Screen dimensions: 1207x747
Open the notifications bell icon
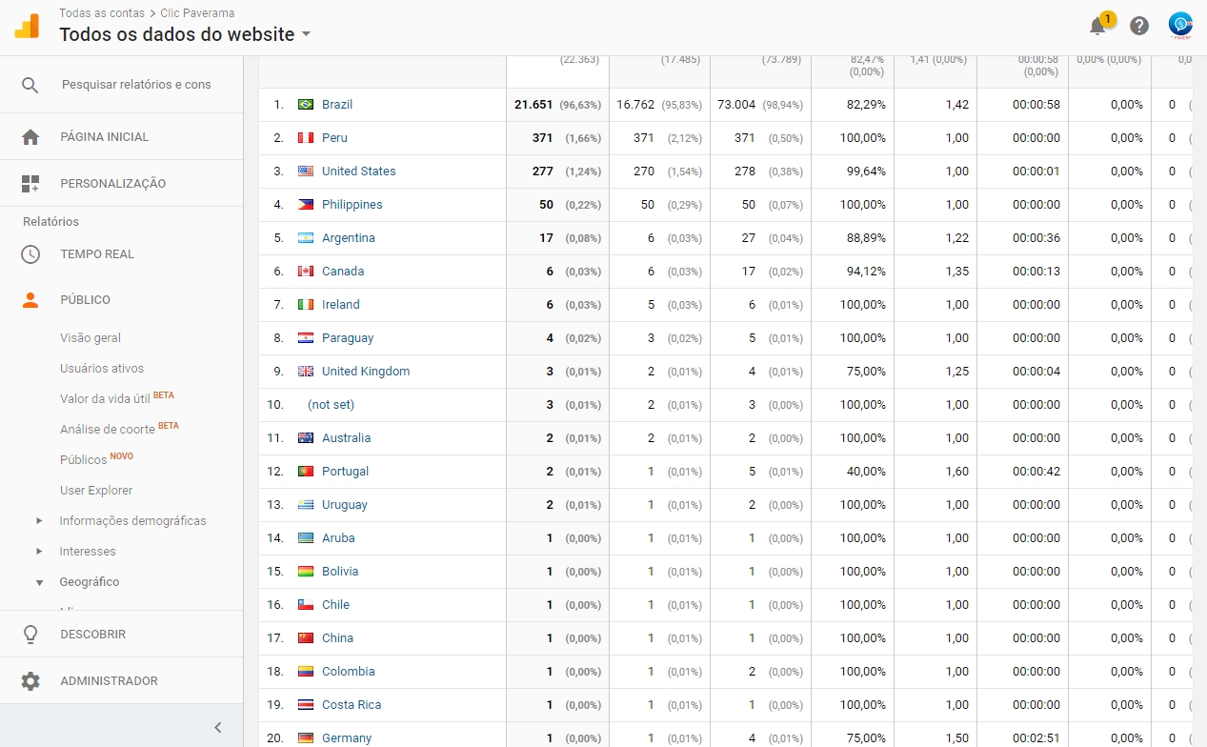click(x=1097, y=27)
